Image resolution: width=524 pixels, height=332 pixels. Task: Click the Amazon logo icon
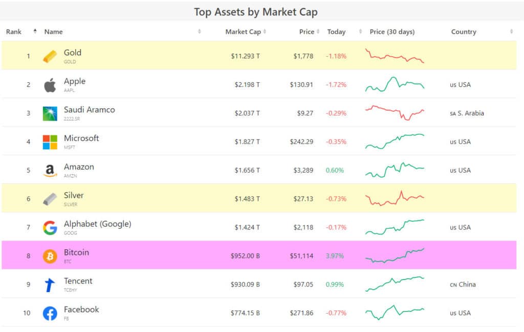pos(50,171)
